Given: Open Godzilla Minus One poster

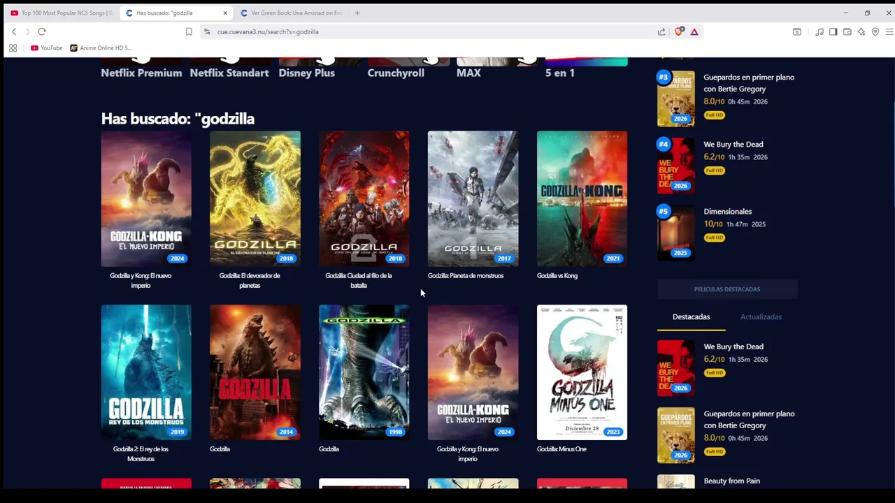Looking at the screenshot, I should (x=582, y=372).
